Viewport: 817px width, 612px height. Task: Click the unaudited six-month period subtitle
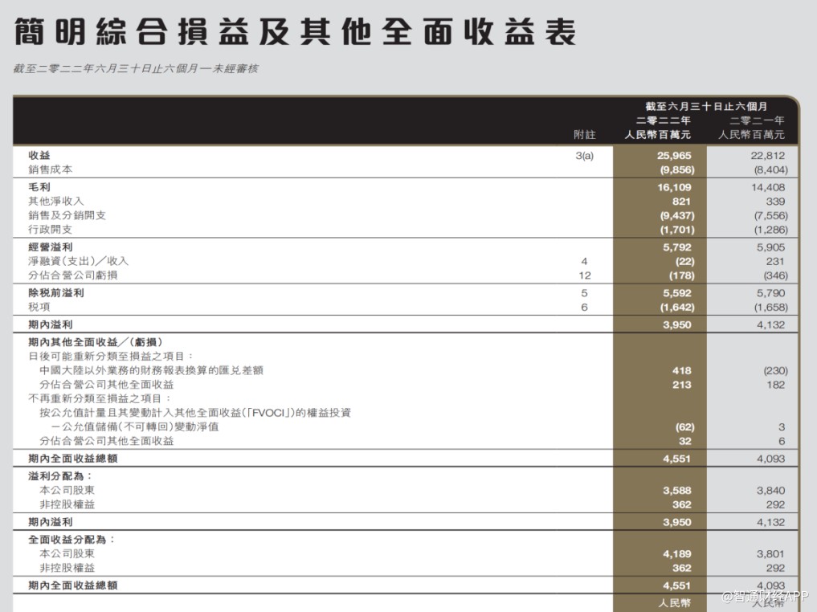136,69
